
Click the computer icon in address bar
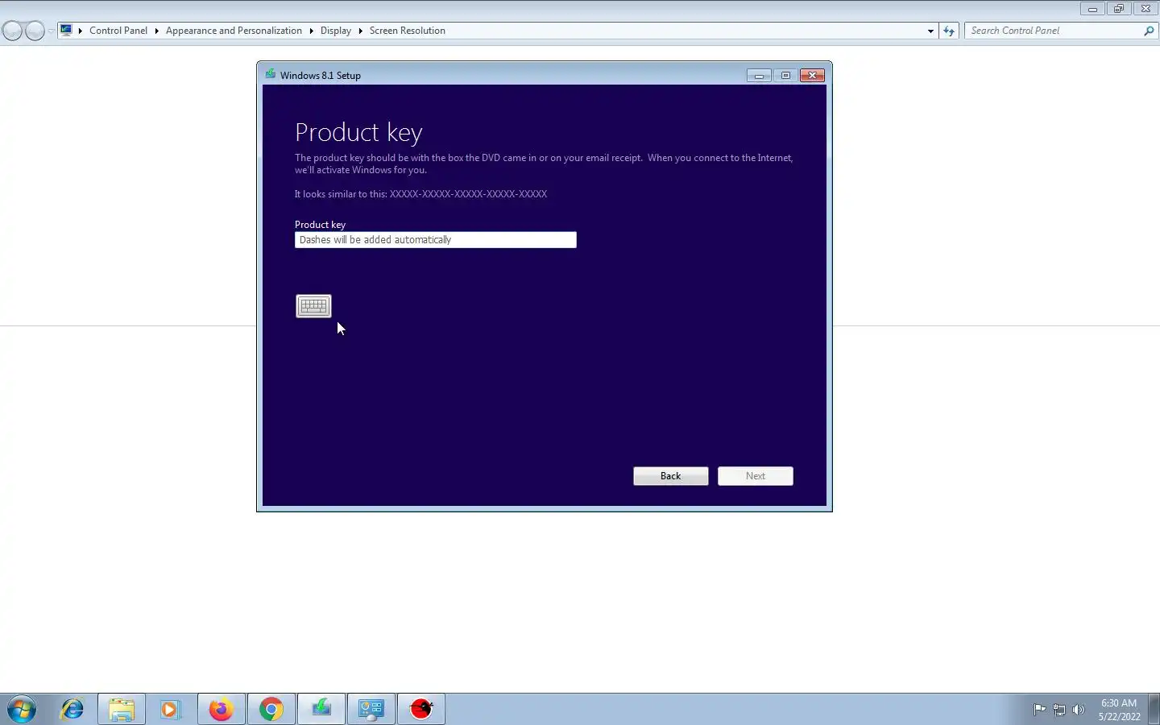coord(66,30)
